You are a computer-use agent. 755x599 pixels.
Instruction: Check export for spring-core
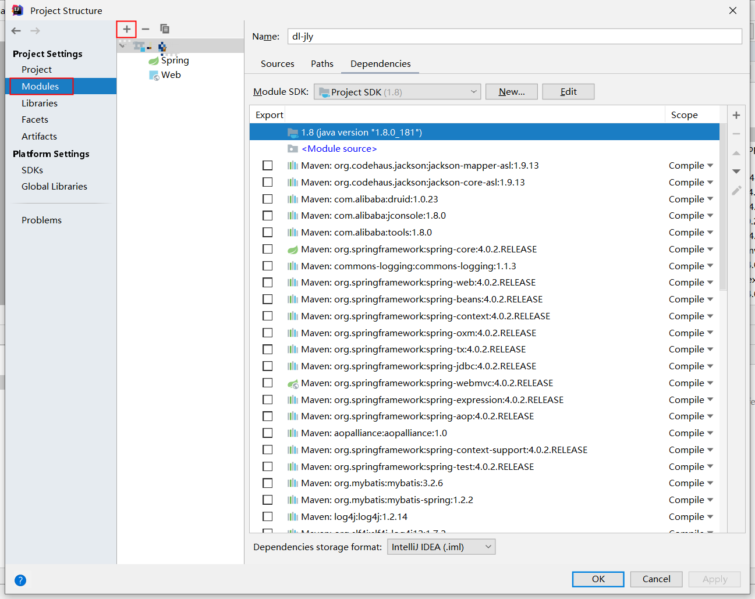[x=268, y=249]
